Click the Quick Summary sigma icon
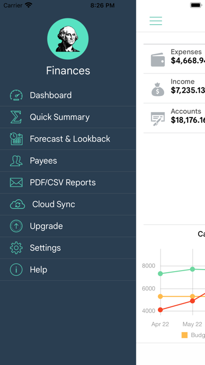205x365 pixels. (x=16, y=117)
